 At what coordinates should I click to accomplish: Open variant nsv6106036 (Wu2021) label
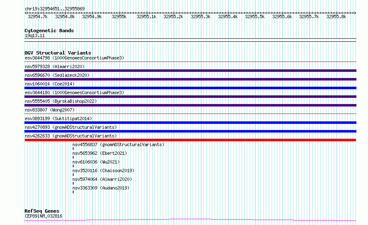[96, 162]
